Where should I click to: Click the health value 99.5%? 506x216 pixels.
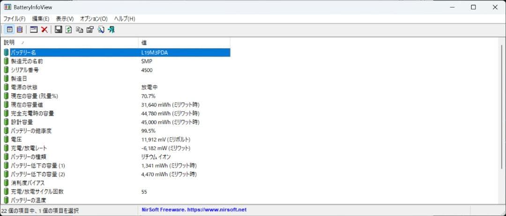click(x=149, y=131)
